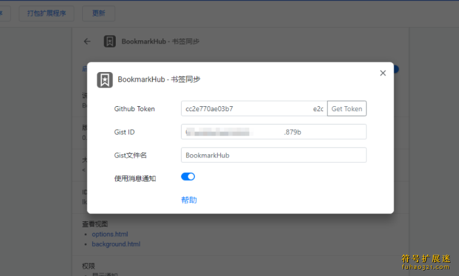Click the 使用消息通知 label

click(x=135, y=179)
